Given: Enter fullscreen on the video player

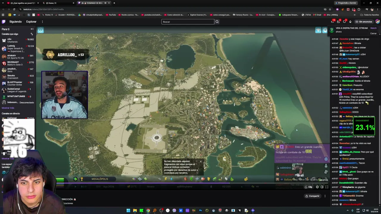Looking at the screenshot, I should tap(327, 187).
